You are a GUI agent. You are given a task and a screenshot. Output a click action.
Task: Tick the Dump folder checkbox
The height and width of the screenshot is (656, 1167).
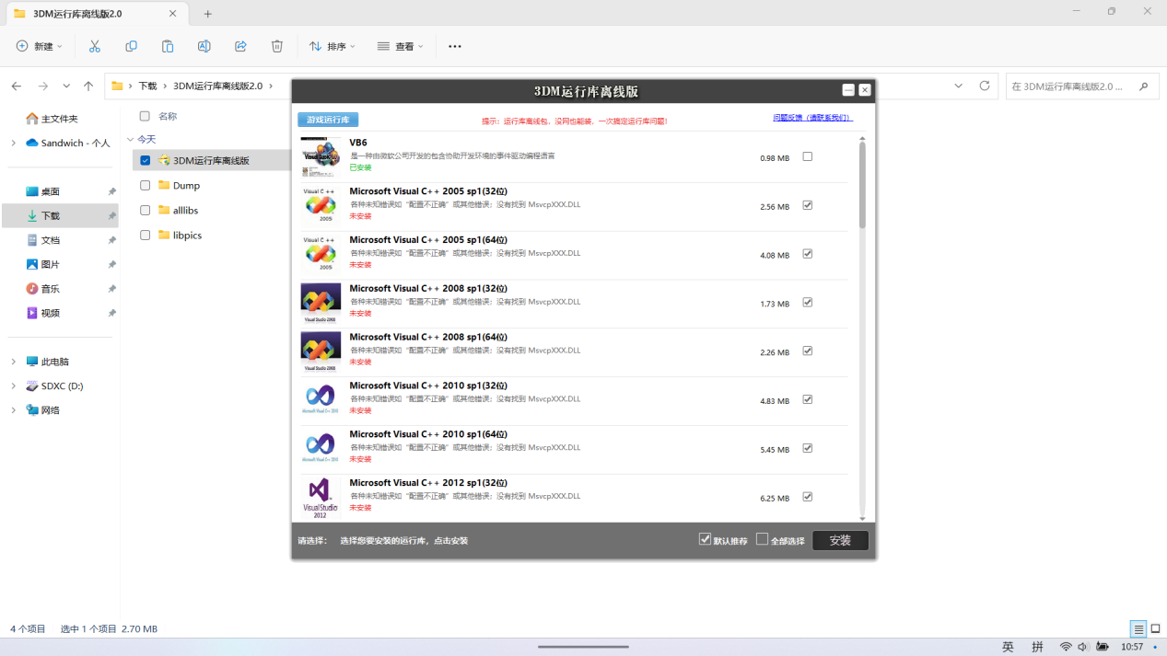coord(145,185)
